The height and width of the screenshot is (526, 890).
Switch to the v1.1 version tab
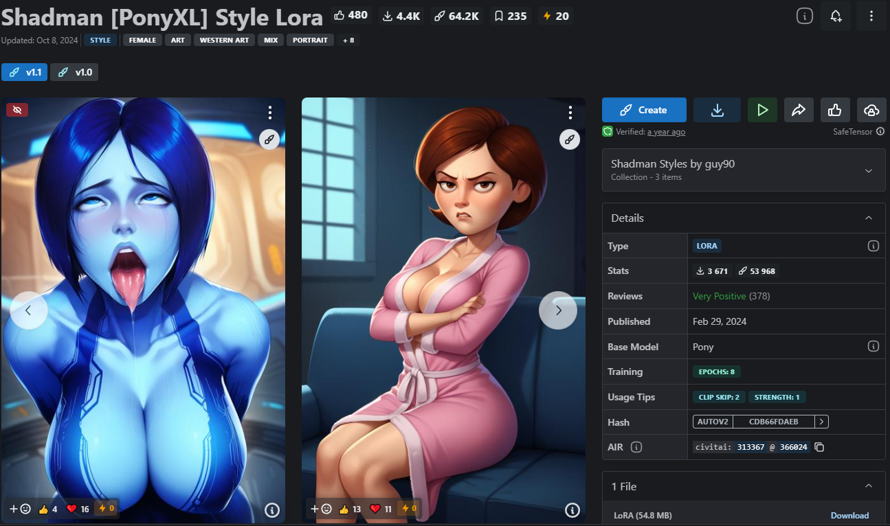point(25,72)
